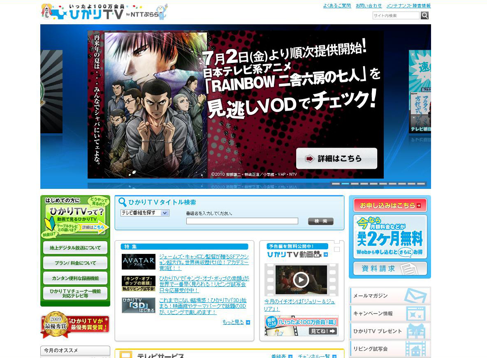Image resolution: width=487 pixels, height=358 pixels.
Task: Click the 見てね! arrow button
Action: pos(323,331)
